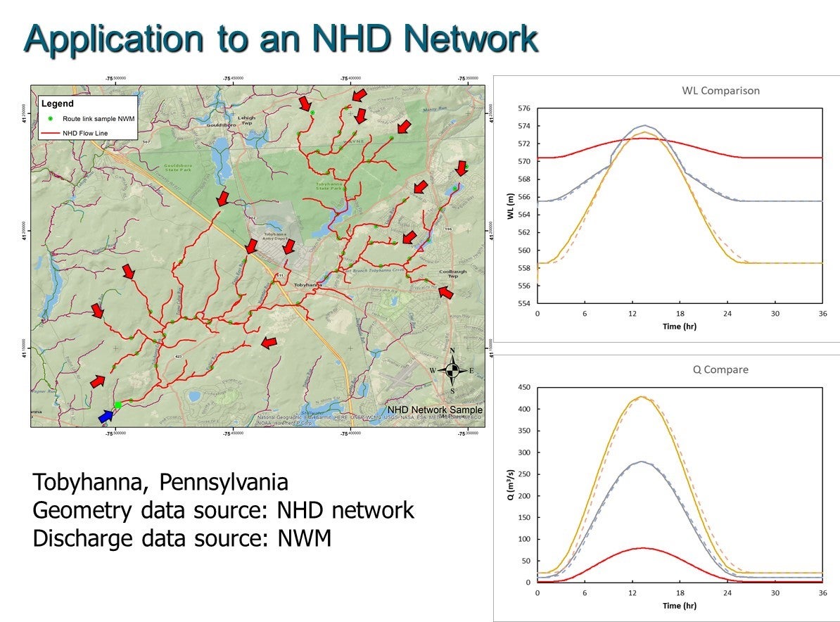
Task: Select the red arrow just above the blue arrow
Action: click(x=98, y=381)
